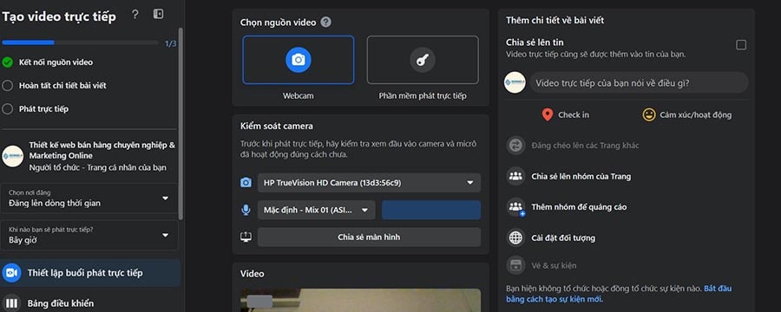Click the page avatar in the left sidebar
This screenshot has height=312, width=781.
coord(12,156)
